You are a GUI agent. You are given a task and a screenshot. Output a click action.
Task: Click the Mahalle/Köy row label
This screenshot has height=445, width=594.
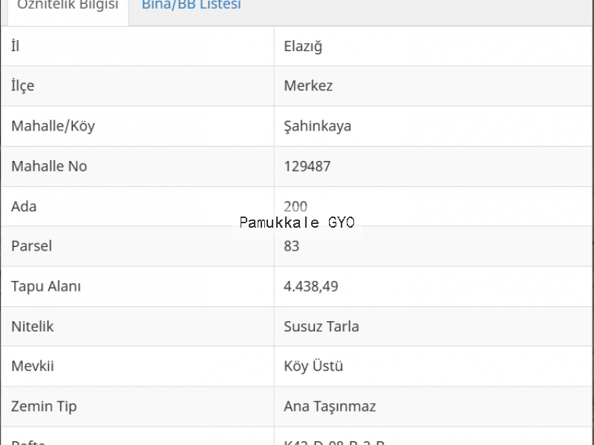pos(53,126)
